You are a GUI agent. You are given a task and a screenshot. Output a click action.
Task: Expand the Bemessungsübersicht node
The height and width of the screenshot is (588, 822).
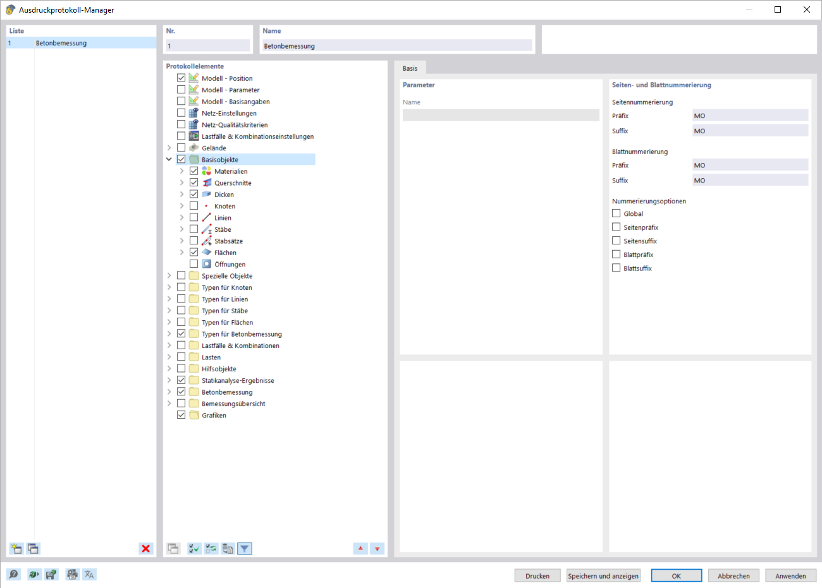pos(169,404)
